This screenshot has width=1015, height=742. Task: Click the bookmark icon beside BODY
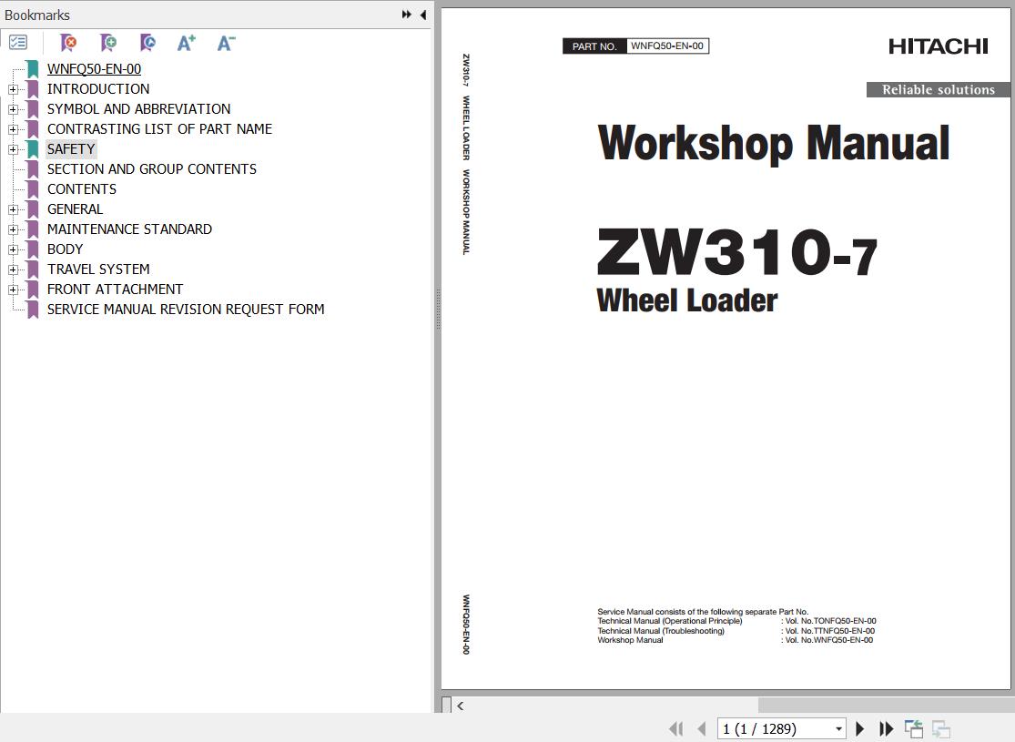(x=33, y=250)
